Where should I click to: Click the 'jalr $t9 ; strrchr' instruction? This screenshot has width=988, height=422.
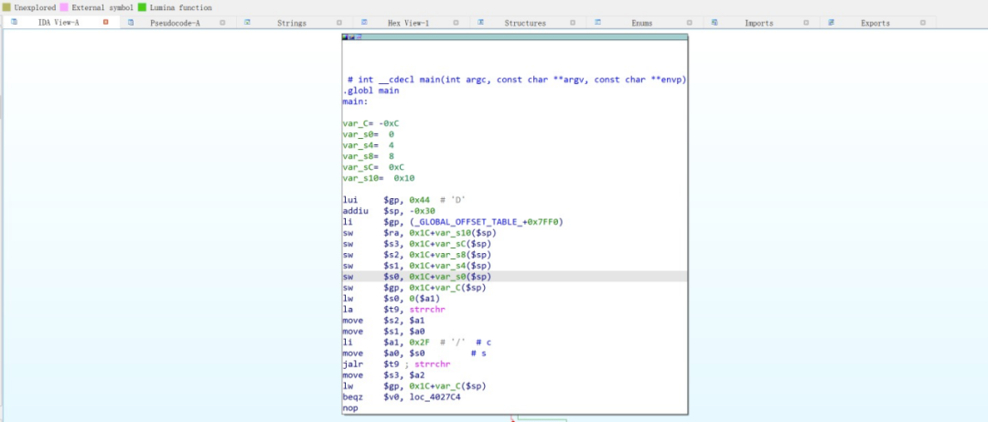397,364
